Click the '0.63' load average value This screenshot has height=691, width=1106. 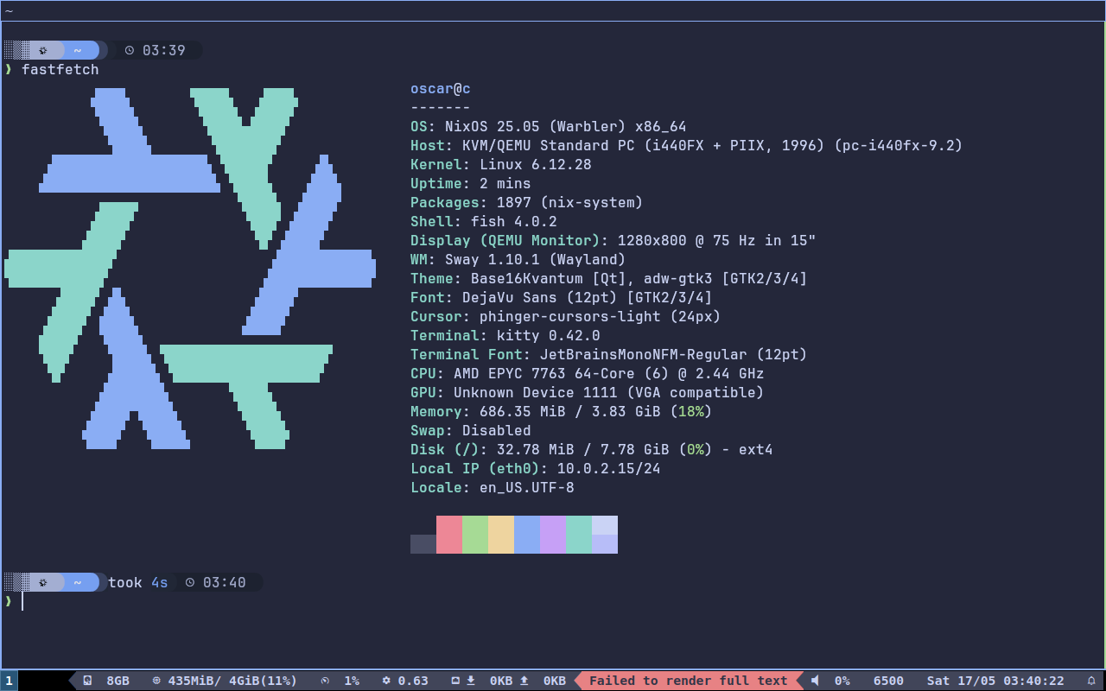413,681
